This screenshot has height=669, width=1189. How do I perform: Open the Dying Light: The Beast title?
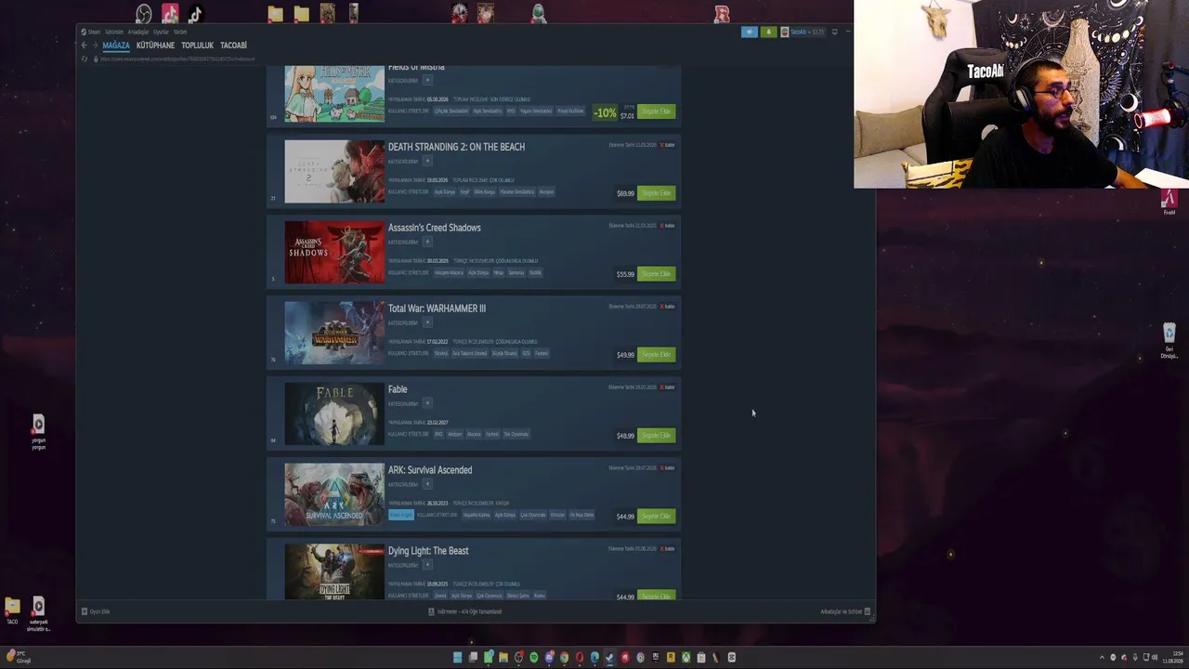point(428,551)
